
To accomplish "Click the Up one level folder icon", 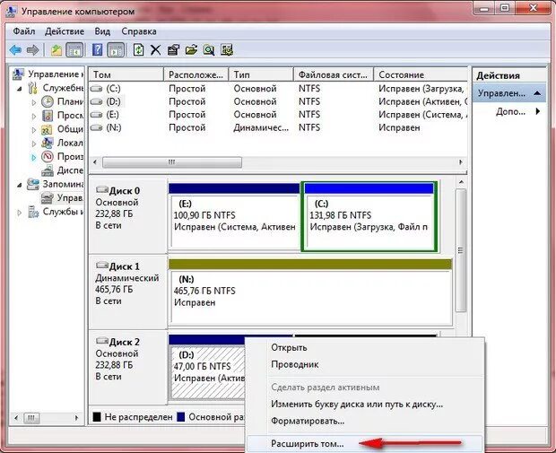I will pyautogui.click(x=56, y=50).
